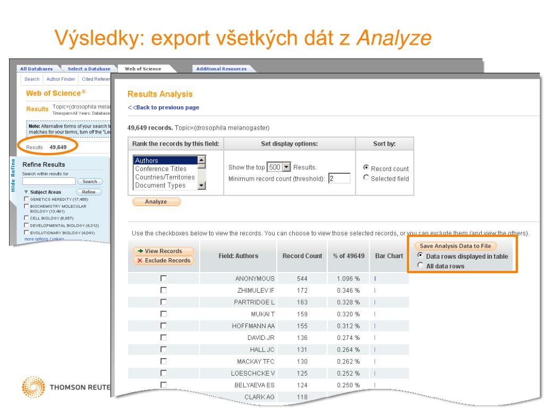Image resolution: width=544 pixels, height=408 pixels.
Task: Open Author Finder in background window
Action: coord(61,79)
